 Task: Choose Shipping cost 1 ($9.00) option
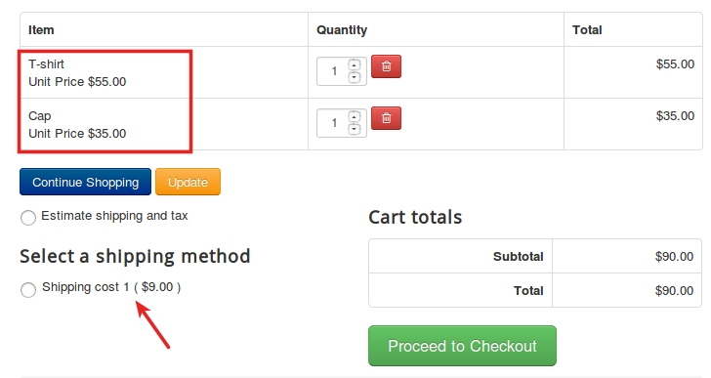click(28, 290)
